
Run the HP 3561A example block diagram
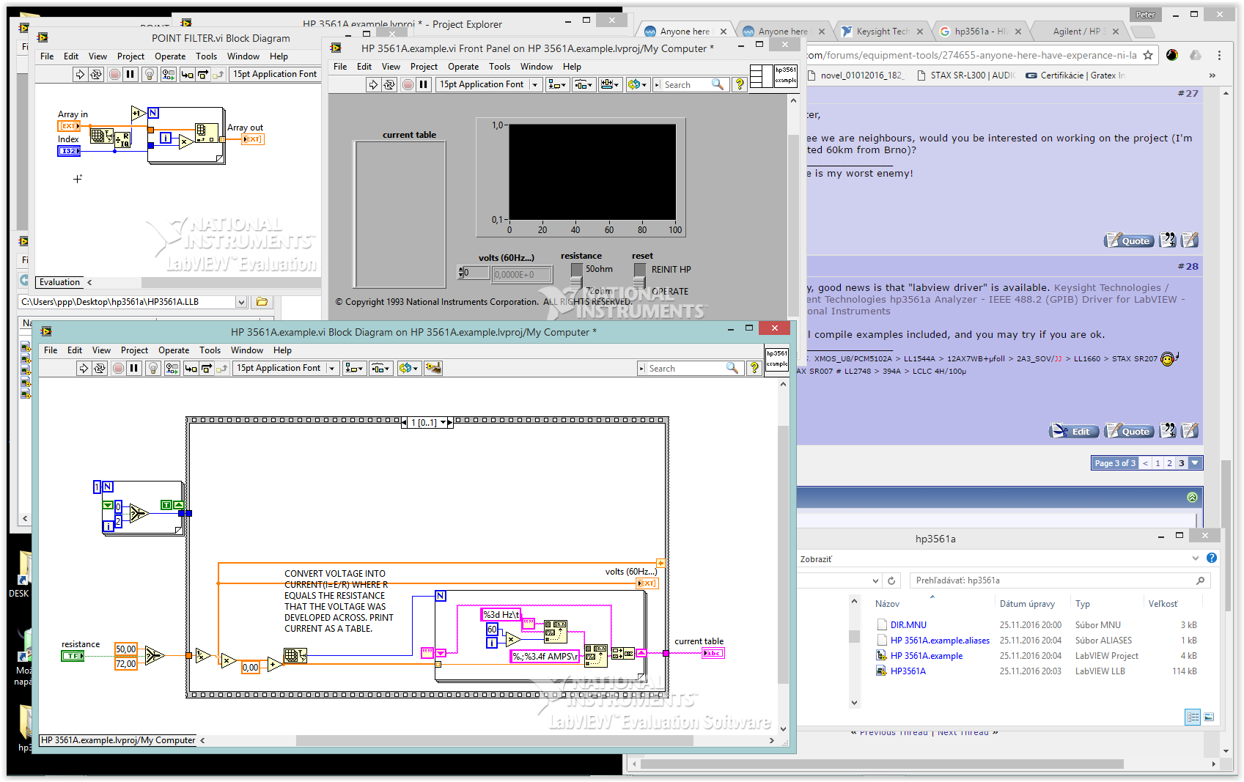tap(84, 368)
